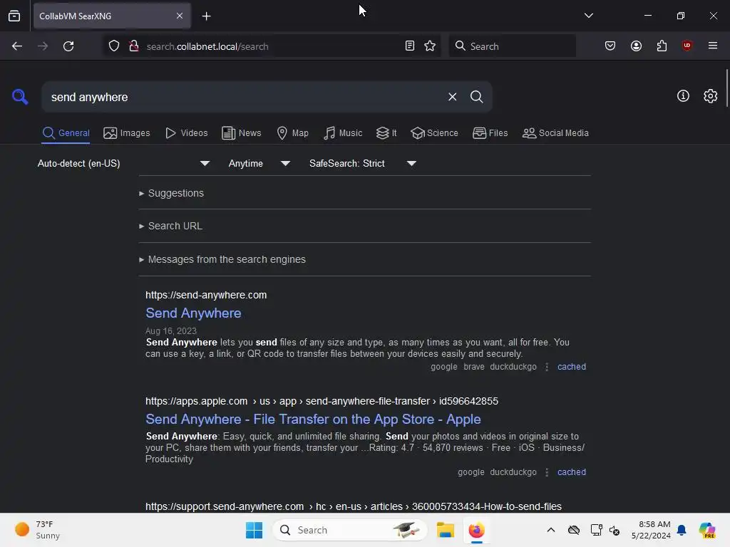Clear the search query text
The width and height of the screenshot is (730, 547).
pyautogui.click(x=452, y=97)
